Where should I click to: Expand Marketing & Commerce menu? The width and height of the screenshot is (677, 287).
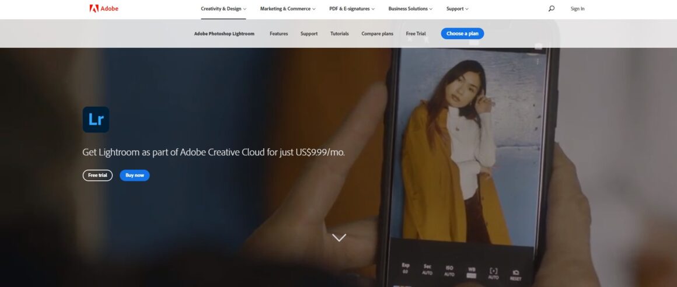288,9
